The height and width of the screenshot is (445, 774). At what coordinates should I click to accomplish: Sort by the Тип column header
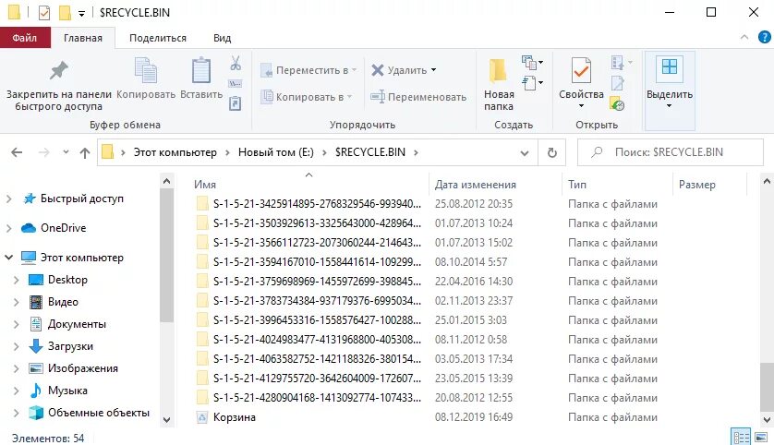click(x=617, y=185)
